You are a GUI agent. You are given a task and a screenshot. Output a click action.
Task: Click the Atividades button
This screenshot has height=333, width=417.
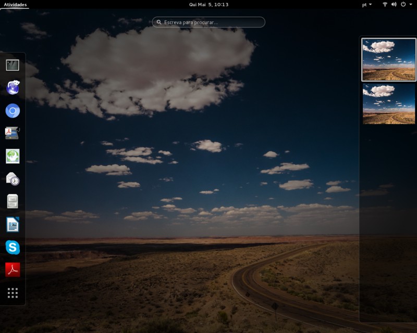(15, 5)
